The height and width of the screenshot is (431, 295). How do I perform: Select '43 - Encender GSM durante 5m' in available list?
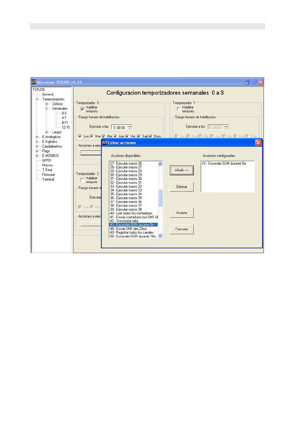(134, 225)
